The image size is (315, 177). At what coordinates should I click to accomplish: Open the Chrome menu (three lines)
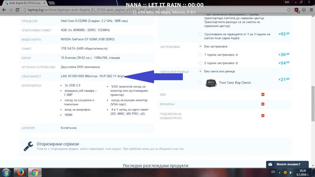click(311, 10)
